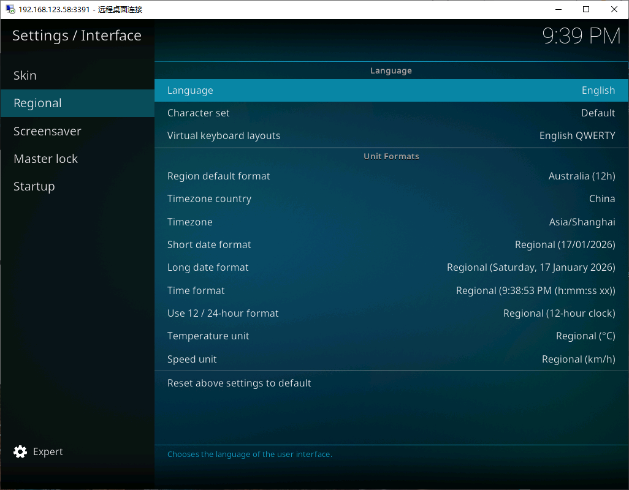Go to Master lock settings
629x490 pixels.
click(46, 159)
